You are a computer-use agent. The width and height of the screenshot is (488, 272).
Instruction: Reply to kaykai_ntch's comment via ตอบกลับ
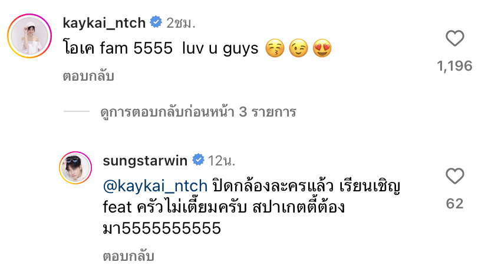(88, 76)
